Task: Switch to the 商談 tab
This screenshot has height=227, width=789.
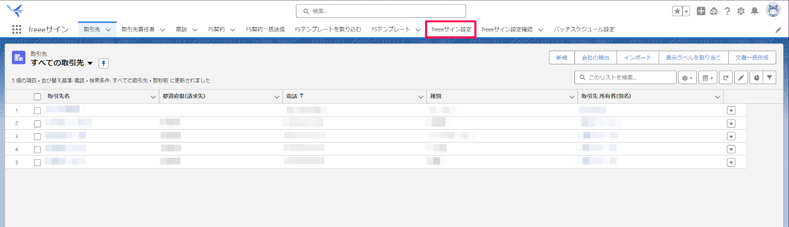Action: (x=181, y=29)
